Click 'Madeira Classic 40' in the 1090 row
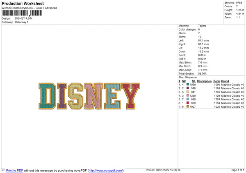Viewport: 246px width, 173px height. tap(232, 84)
